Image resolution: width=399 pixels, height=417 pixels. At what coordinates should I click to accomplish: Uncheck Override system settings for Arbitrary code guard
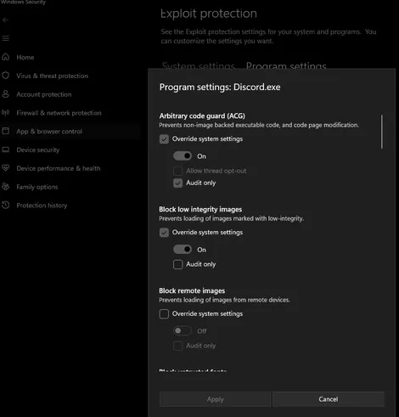164,139
